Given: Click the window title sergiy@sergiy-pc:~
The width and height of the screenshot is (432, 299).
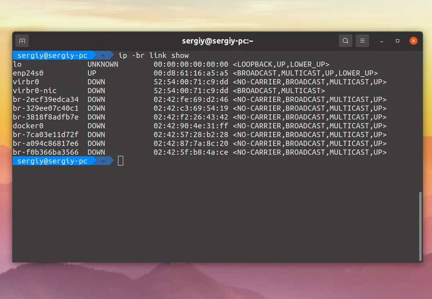Looking at the screenshot, I should pyautogui.click(x=217, y=41).
